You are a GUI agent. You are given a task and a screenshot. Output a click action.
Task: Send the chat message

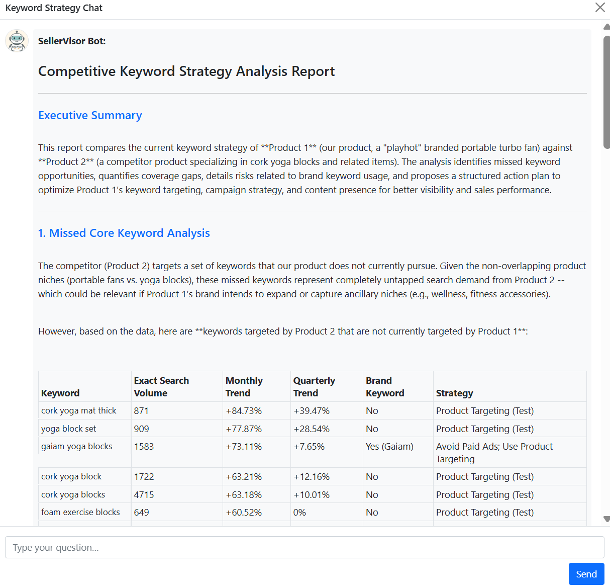click(x=586, y=574)
